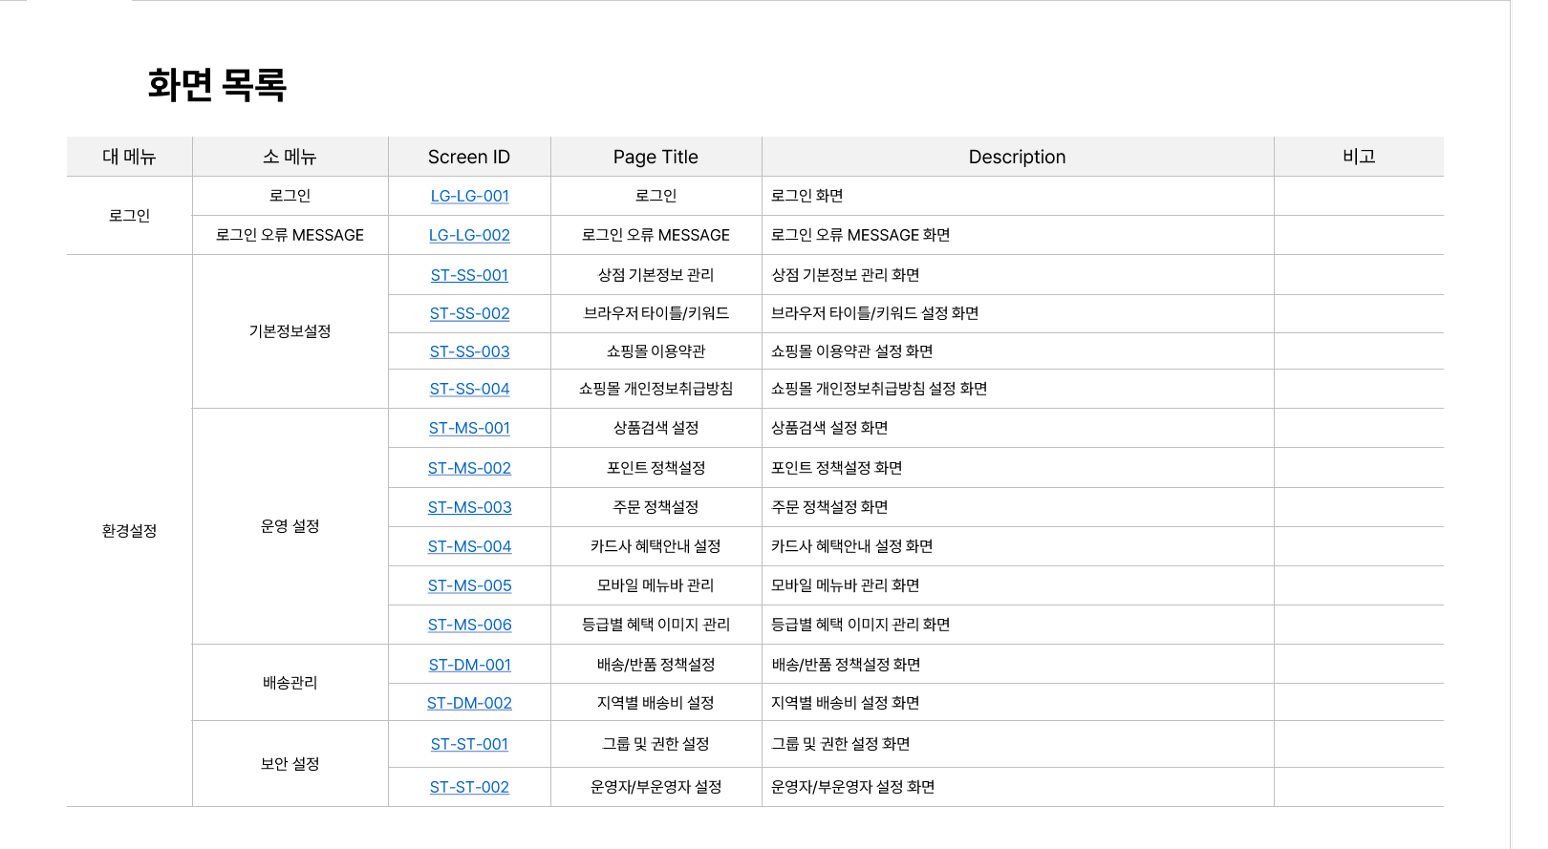The width and height of the screenshot is (1548, 849).
Task: Click the '상점 기본정보 관리' page title
Action: click(656, 275)
